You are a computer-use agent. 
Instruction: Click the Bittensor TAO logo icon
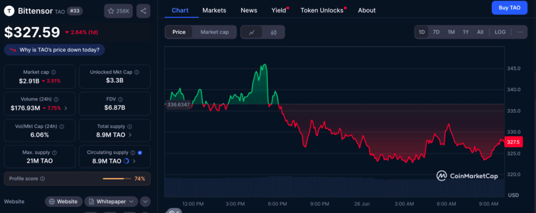(x=9, y=11)
